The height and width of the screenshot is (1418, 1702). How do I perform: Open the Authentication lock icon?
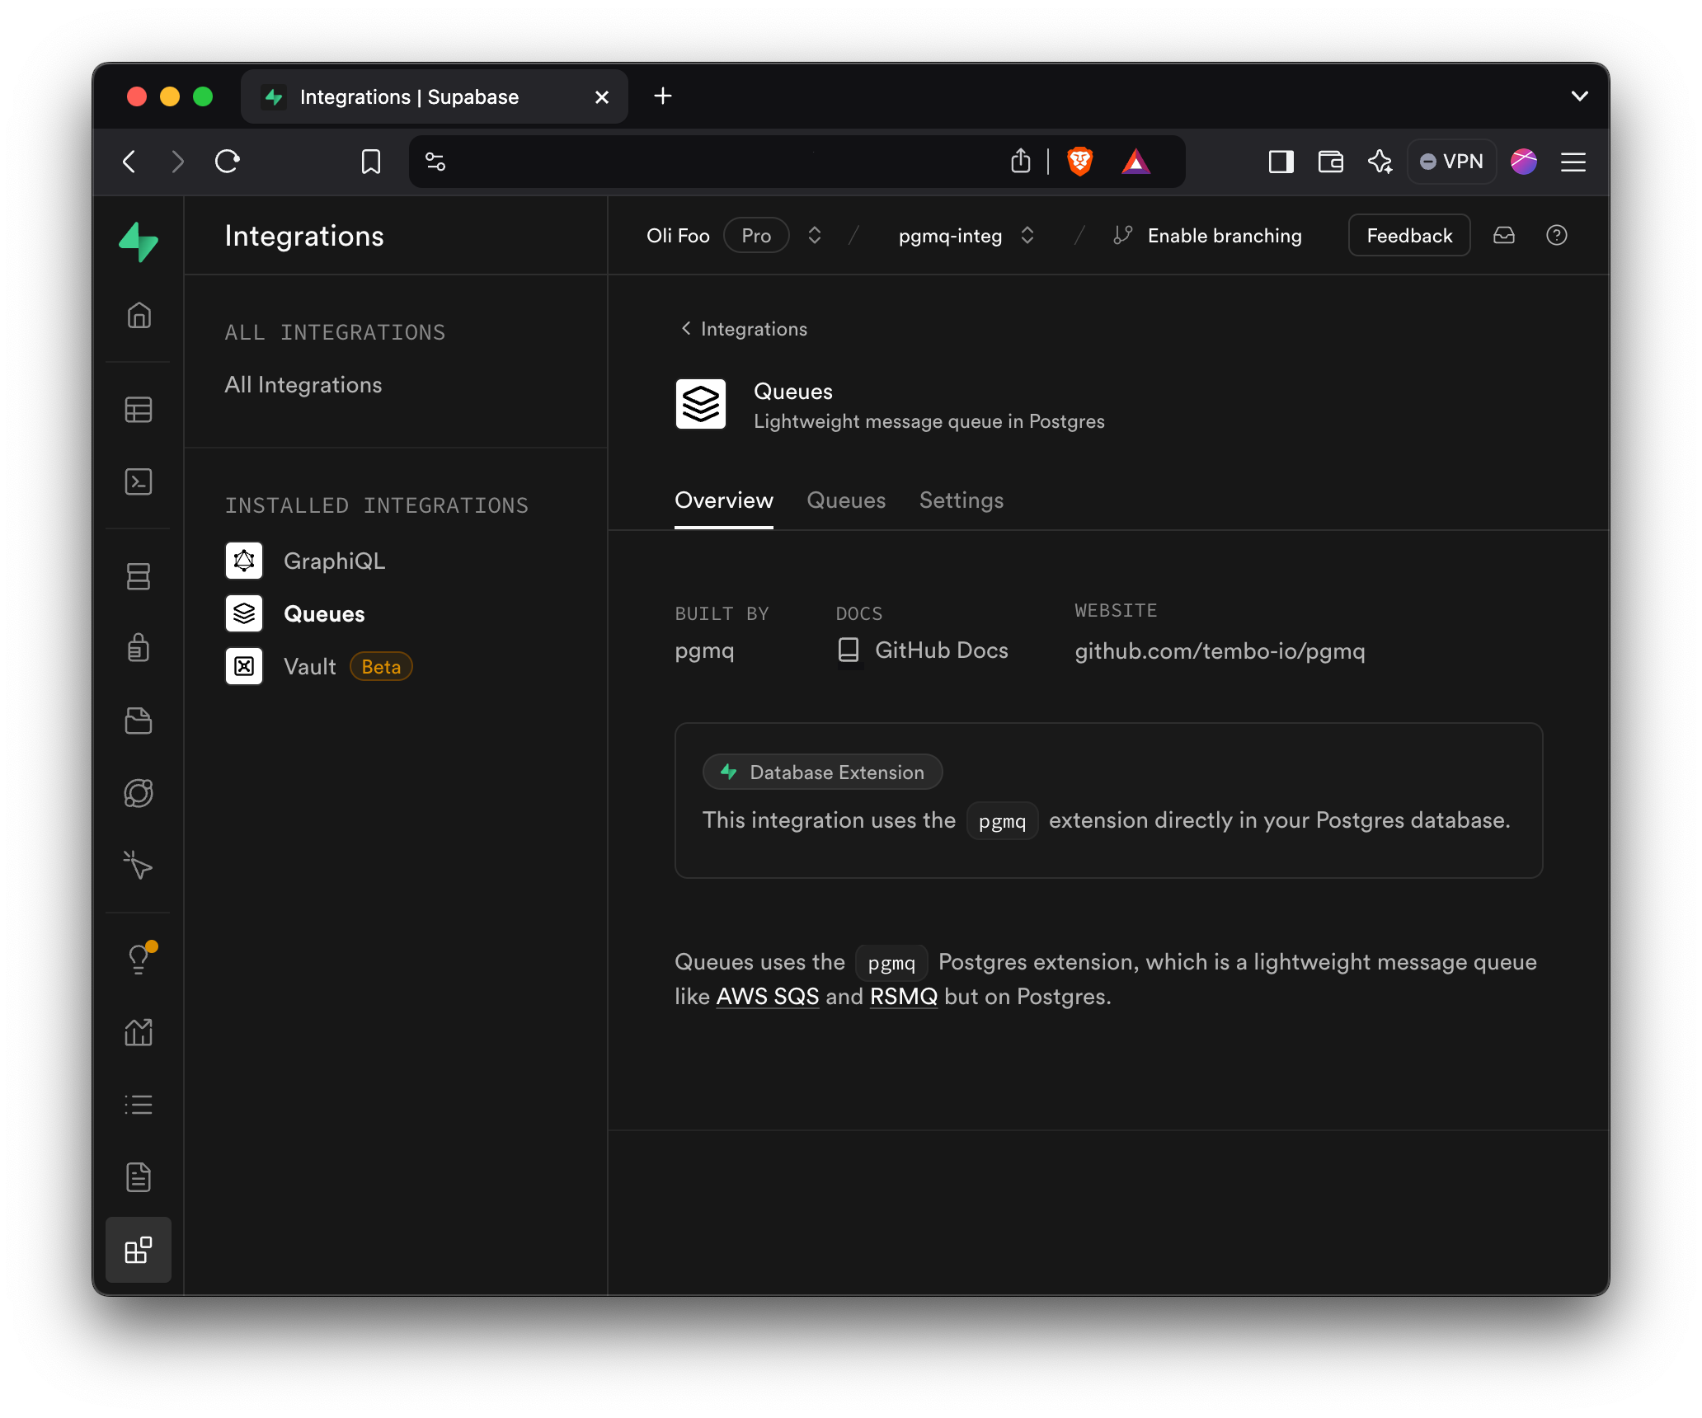point(139,648)
